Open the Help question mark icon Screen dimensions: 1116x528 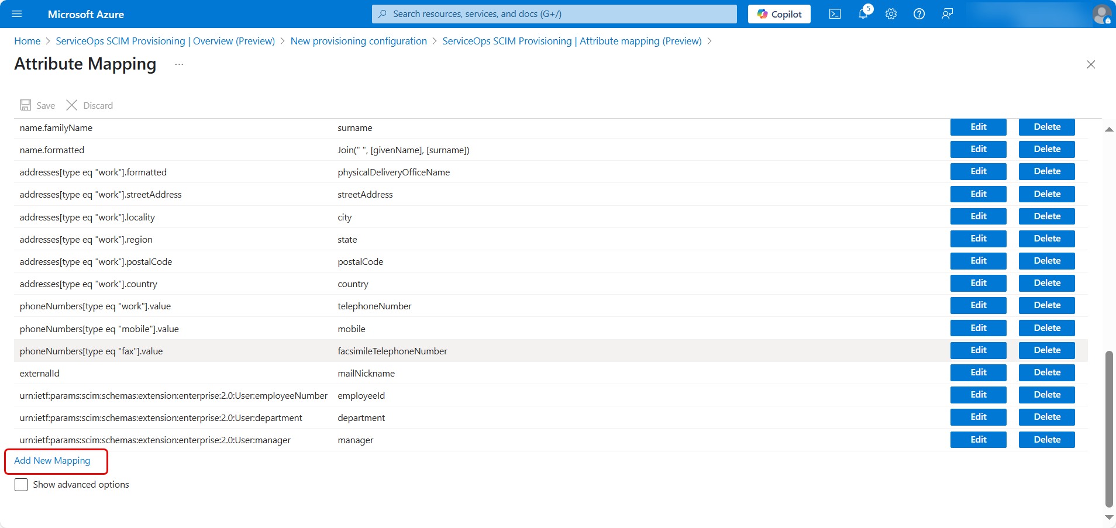pyautogui.click(x=919, y=14)
